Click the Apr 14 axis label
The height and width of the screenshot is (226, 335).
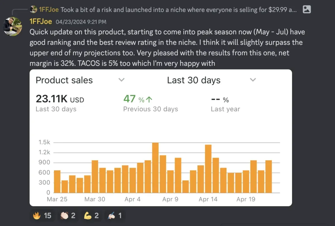click(208, 199)
